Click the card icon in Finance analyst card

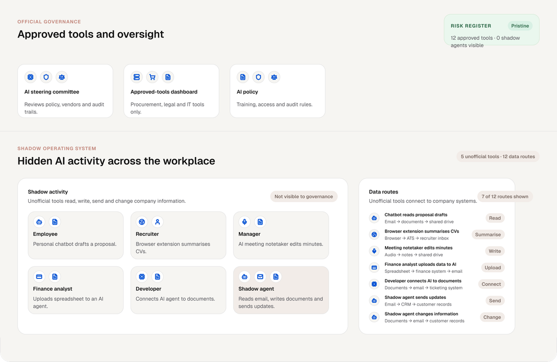pos(39,277)
